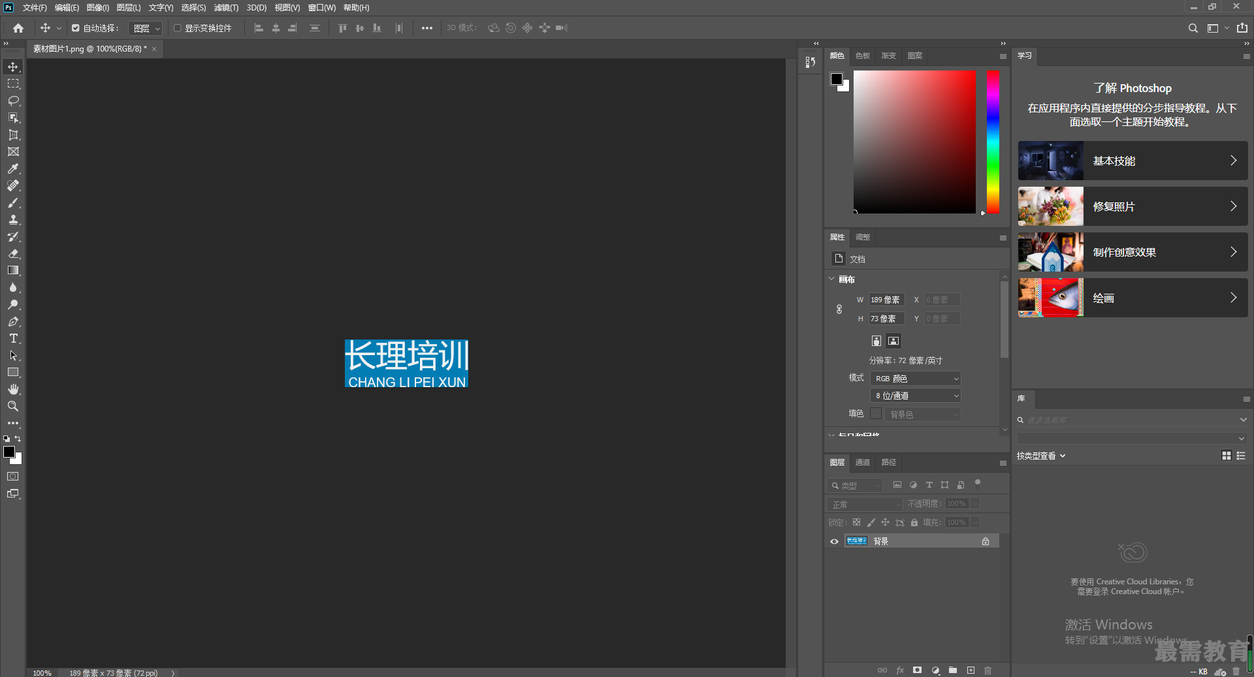Open the layer type filter dropdown

pos(855,486)
